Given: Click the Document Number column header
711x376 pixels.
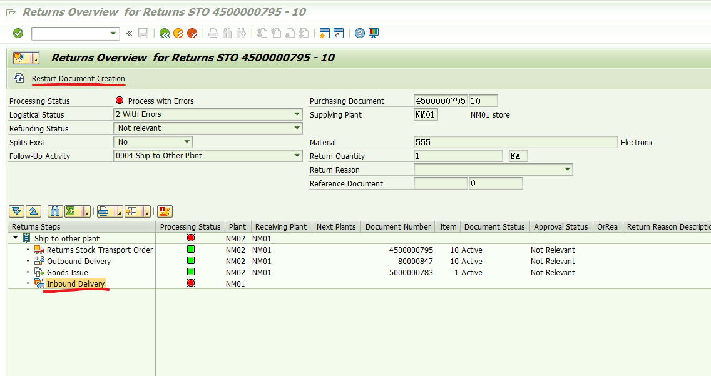Looking at the screenshot, I should 398,227.
